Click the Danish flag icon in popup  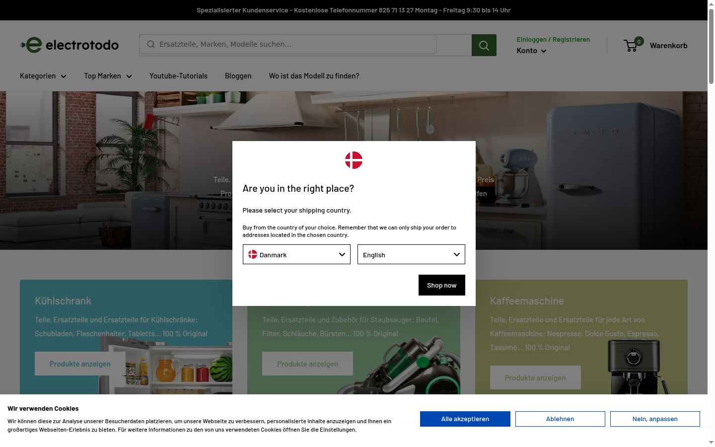(354, 160)
